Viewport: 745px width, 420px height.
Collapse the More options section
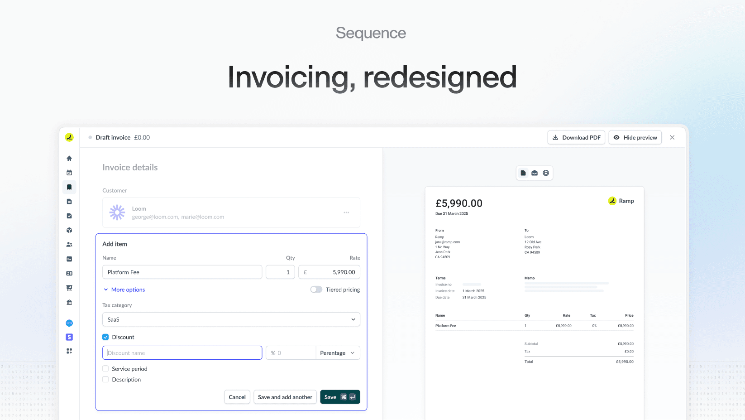tap(124, 290)
